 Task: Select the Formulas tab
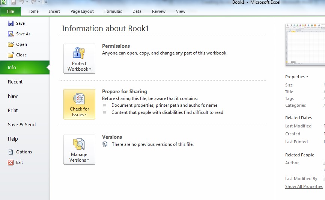113,11
